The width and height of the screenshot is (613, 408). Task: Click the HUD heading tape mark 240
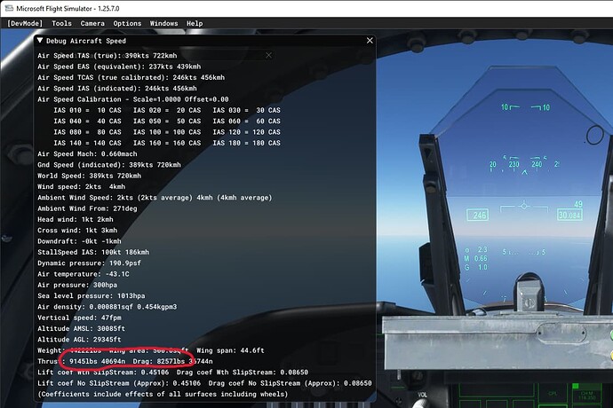pos(537,164)
